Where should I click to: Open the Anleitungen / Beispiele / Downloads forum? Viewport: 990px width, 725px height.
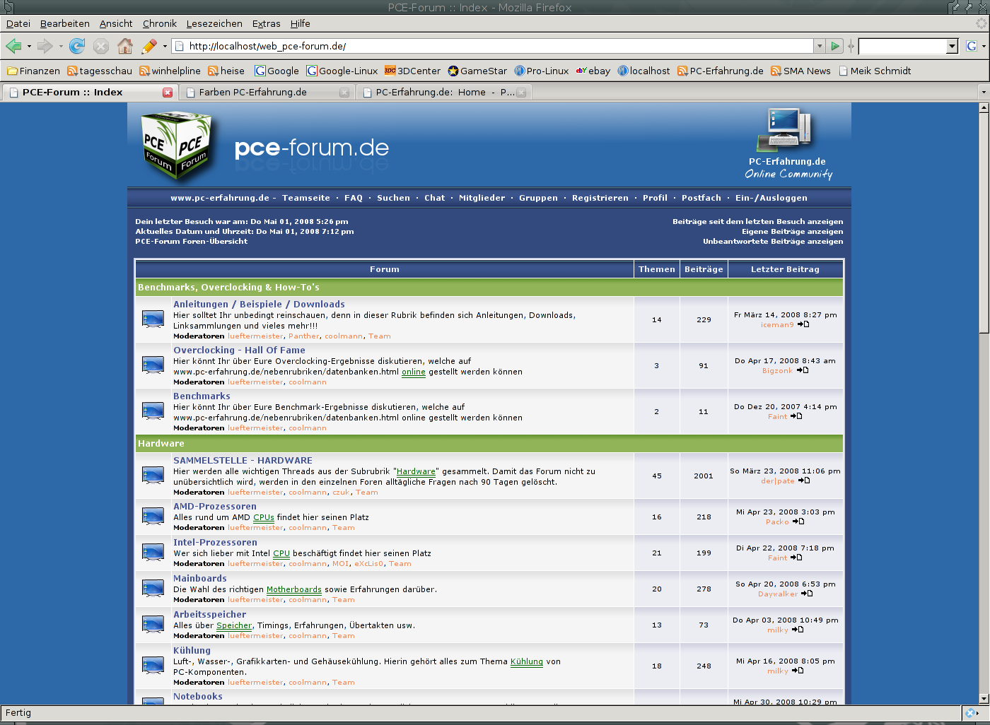tap(259, 305)
